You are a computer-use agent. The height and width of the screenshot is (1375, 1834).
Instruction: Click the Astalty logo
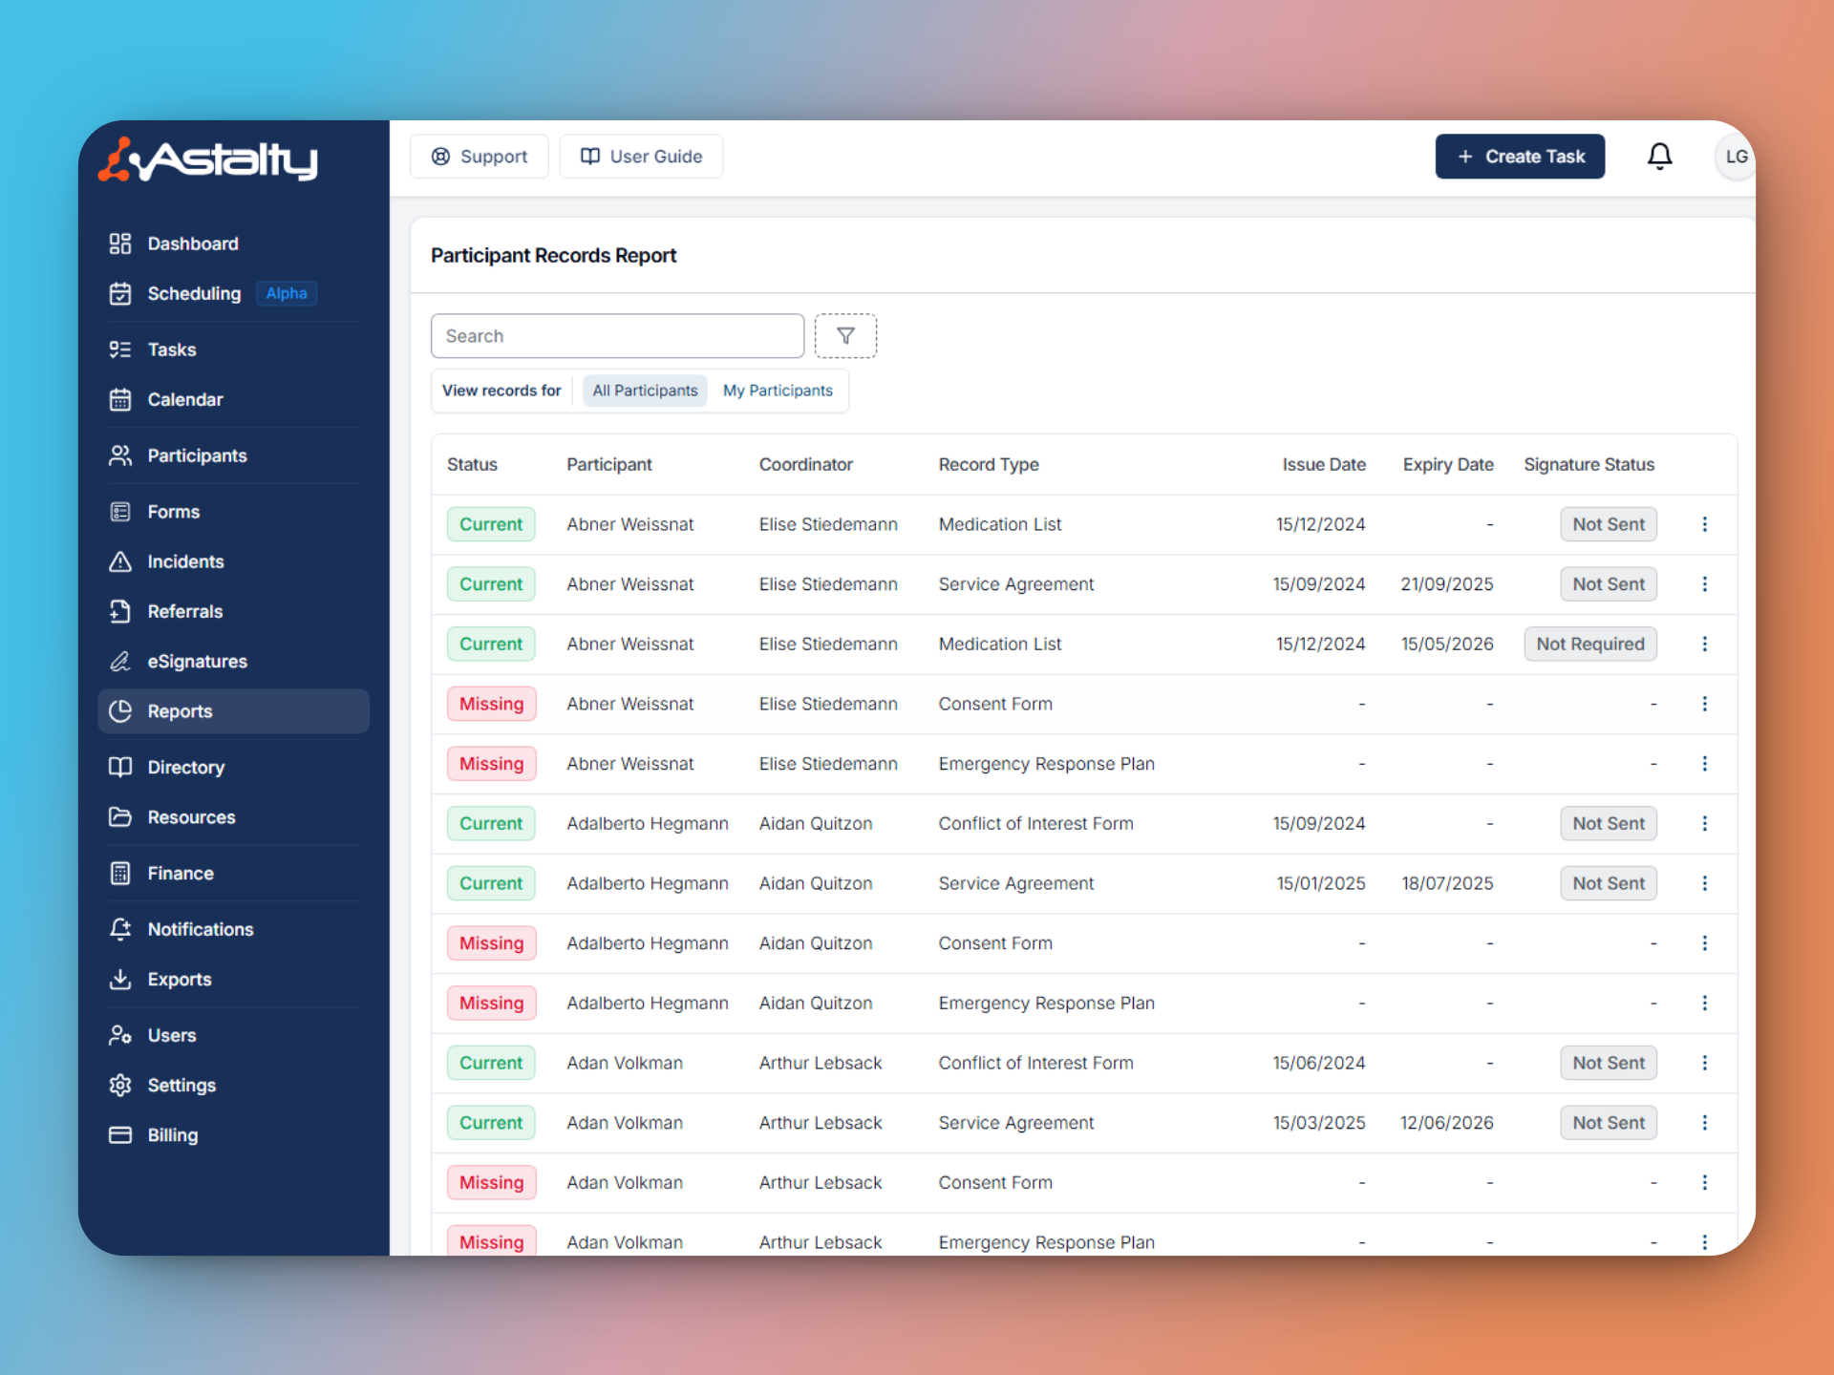pos(208,159)
